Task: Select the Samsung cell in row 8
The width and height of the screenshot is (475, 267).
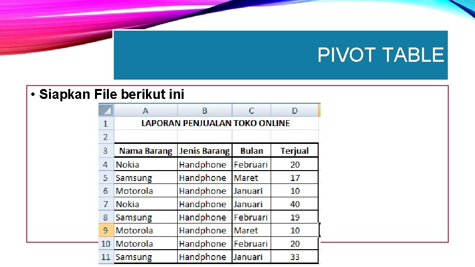Action: pos(145,217)
